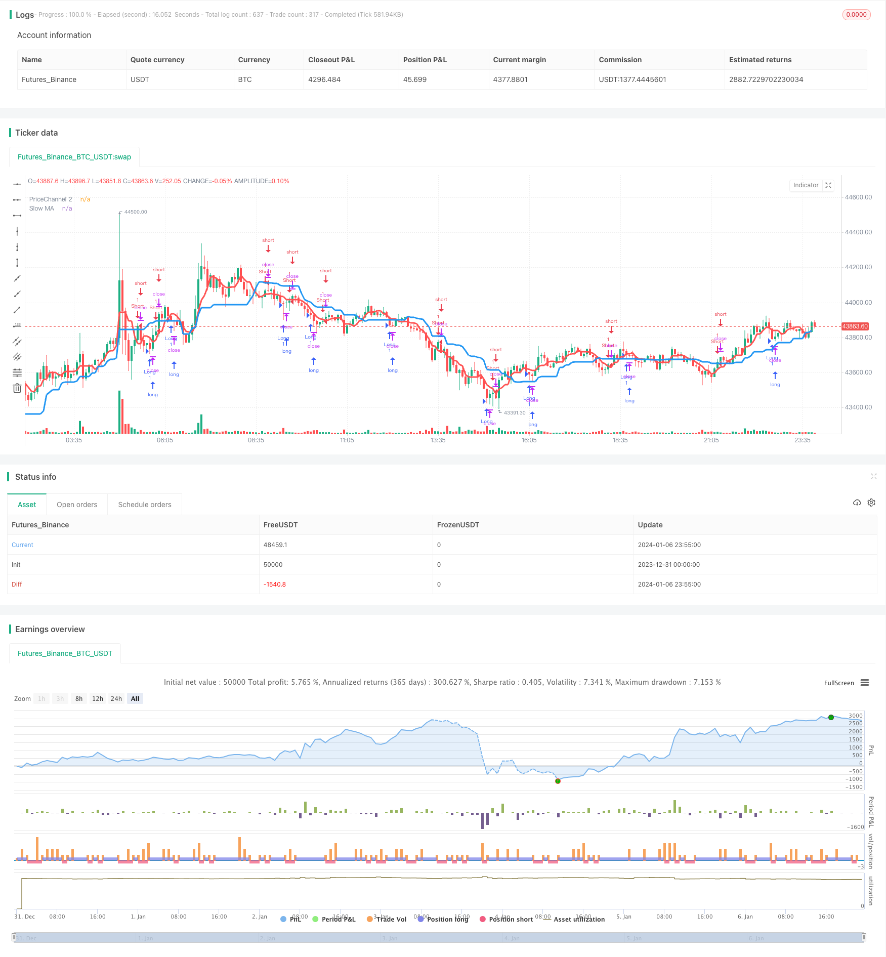Set earnings chart zoom to 8h

(x=79, y=698)
